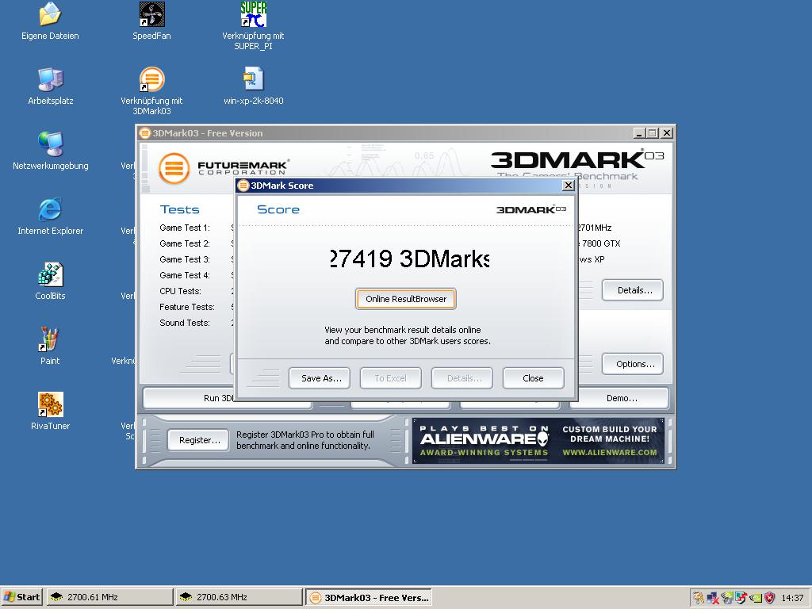812x609 pixels.
Task: Open the Options button in 3DMark03
Action: [632, 363]
